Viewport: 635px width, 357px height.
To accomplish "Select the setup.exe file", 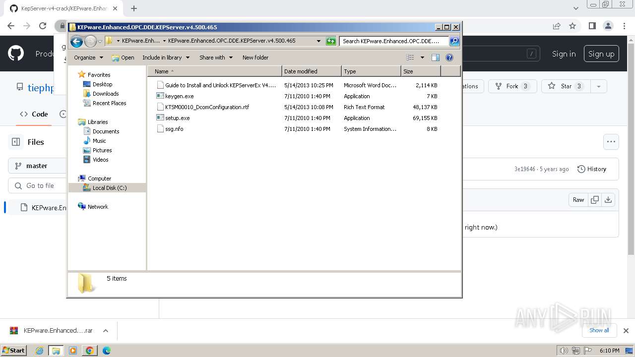I will [177, 118].
